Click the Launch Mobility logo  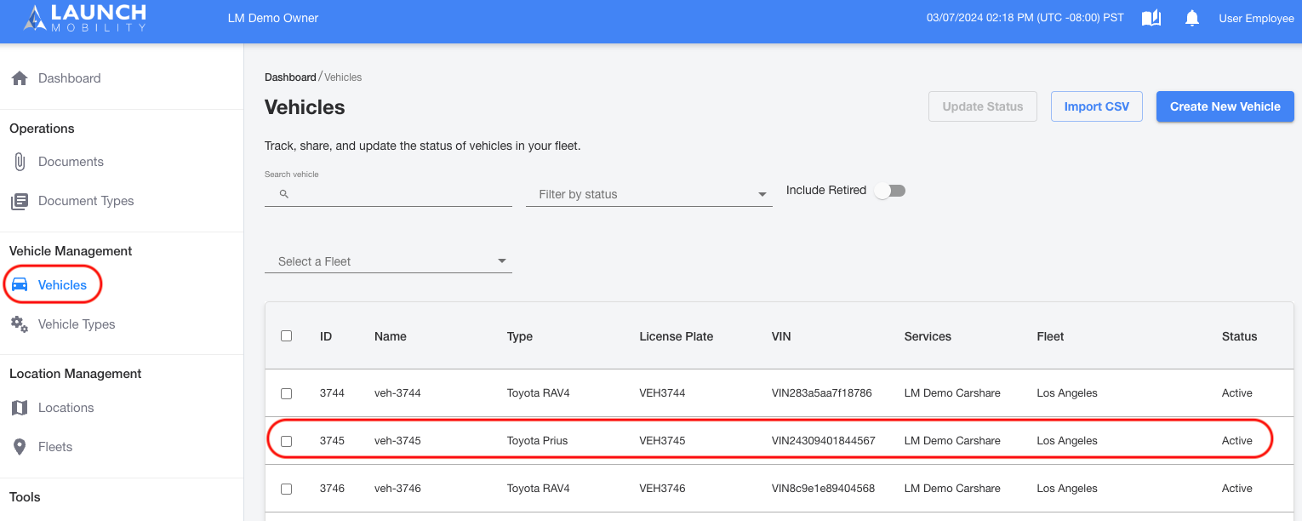pyautogui.click(x=84, y=18)
